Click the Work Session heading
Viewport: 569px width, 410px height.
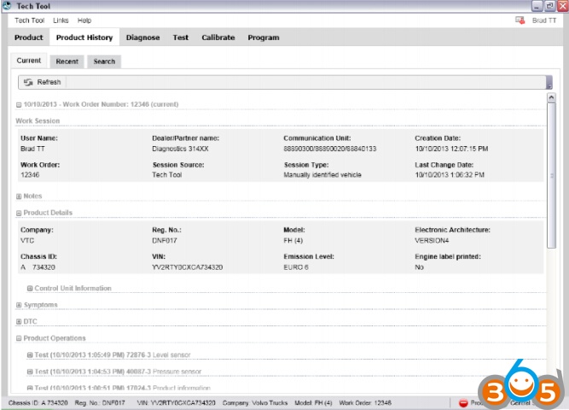[38, 120]
